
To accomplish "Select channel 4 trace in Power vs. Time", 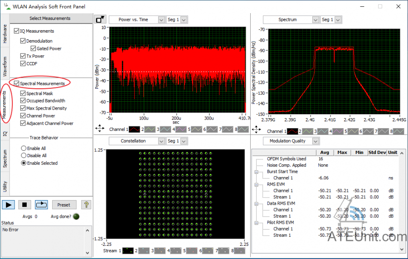I will point(181,129).
